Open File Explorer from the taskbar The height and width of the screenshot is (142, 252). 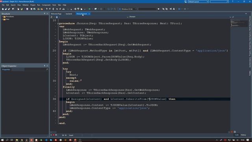point(17,140)
